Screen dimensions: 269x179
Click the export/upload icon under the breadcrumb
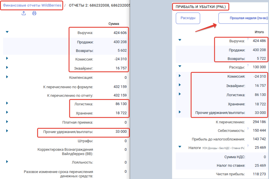click(x=24, y=13)
